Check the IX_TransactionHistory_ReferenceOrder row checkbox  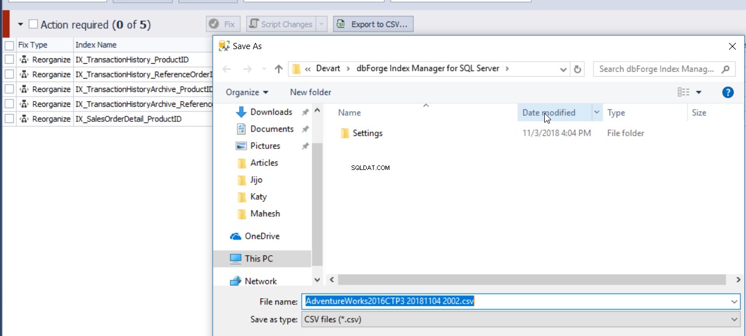tap(9, 75)
